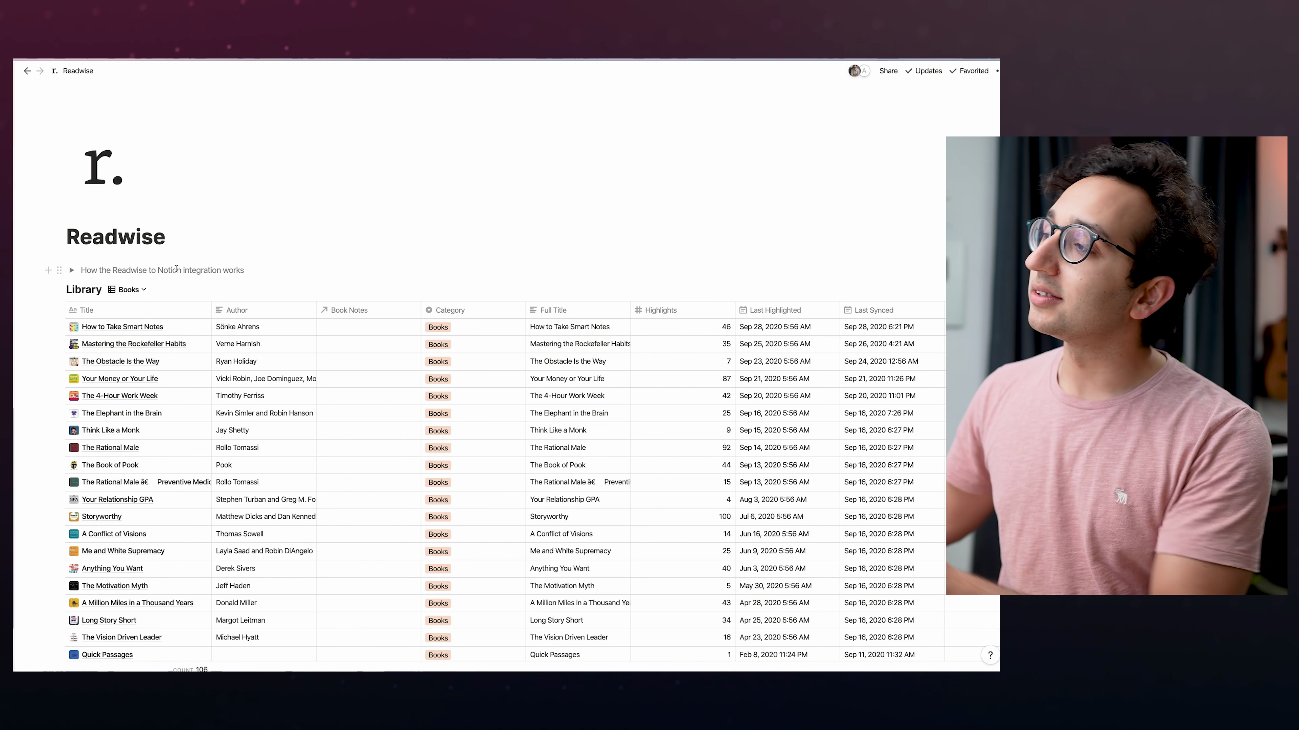This screenshot has width=1299, height=730.
Task: Select author cell Derek Sivers
Action: [264, 568]
